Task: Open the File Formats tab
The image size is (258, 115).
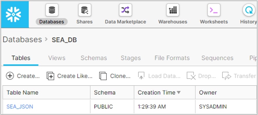Action: click(172, 58)
